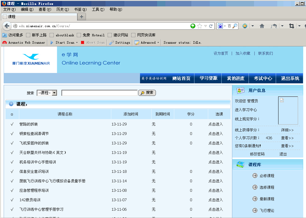The image size is (306, 218).
Task: Toggle checkmark for 钢索检查润滑调节 row
Action: tap(12, 133)
